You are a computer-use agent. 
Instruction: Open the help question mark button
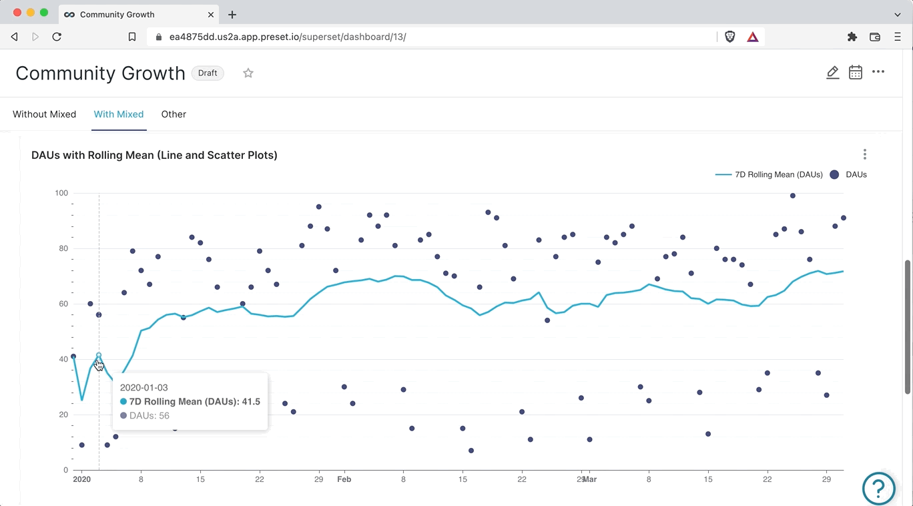click(878, 489)
